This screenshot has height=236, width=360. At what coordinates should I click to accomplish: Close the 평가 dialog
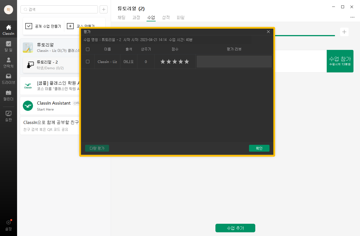(x=268, y=32)
